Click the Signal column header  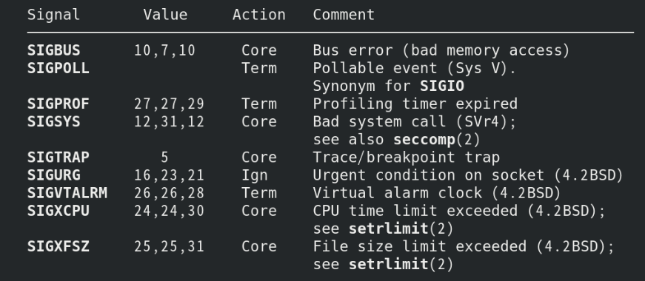pos(53,15)
